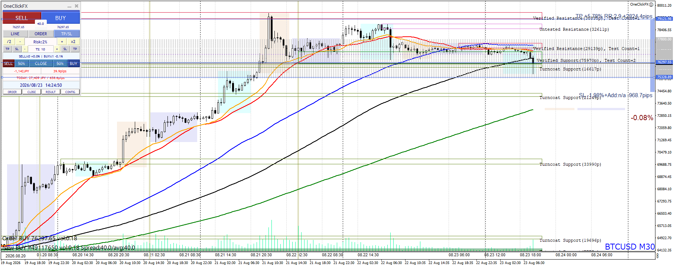Open the CONFIG tab at panel bottom
The width and height of the screenshot is (674, 267).
click(70, 92)
